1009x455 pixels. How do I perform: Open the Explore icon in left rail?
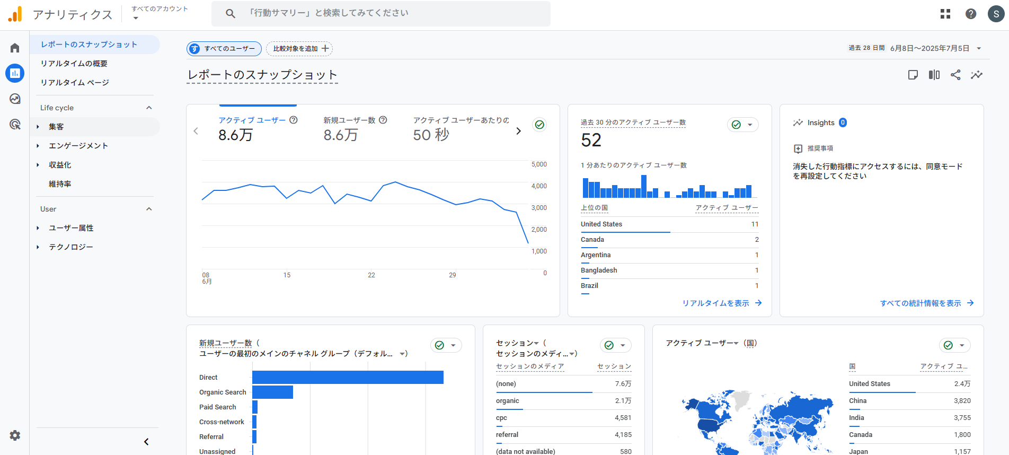(15, 99)
